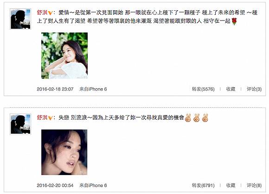Open avatar in second post
269x194 pixels.
click(x=20, y=124)
